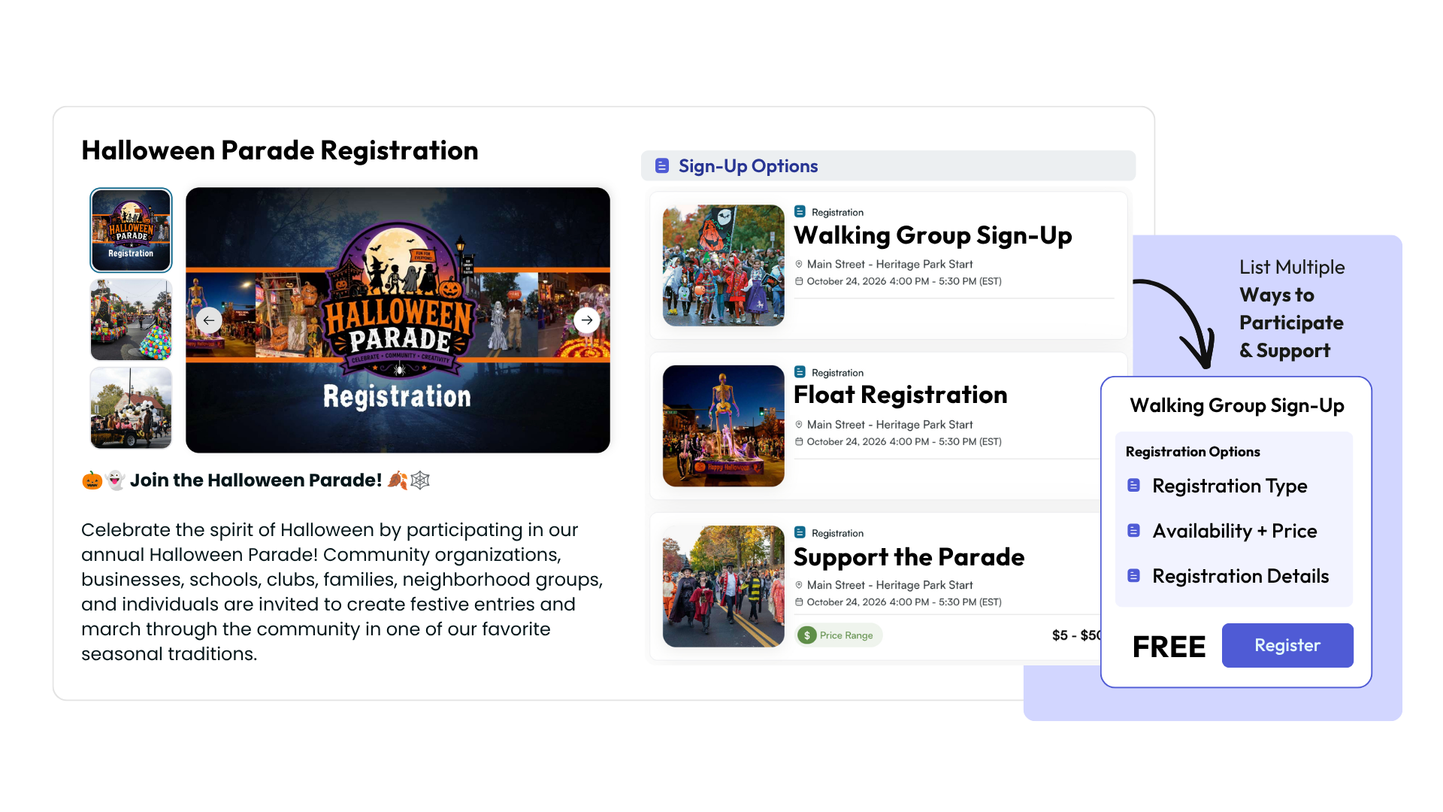This screenshot has height=812, width=1443.
Task: Select the Registration Details option text
Action: pyautogui.click(x=1241, y=577)
